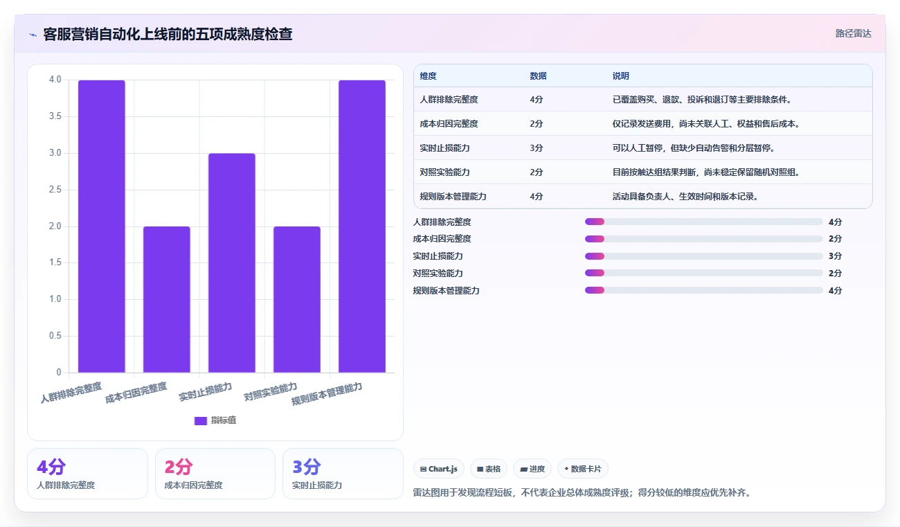Select the 规则版本管理能力 chart bar
The width and height of the screenshot is (900, 527).
[362, 226]
